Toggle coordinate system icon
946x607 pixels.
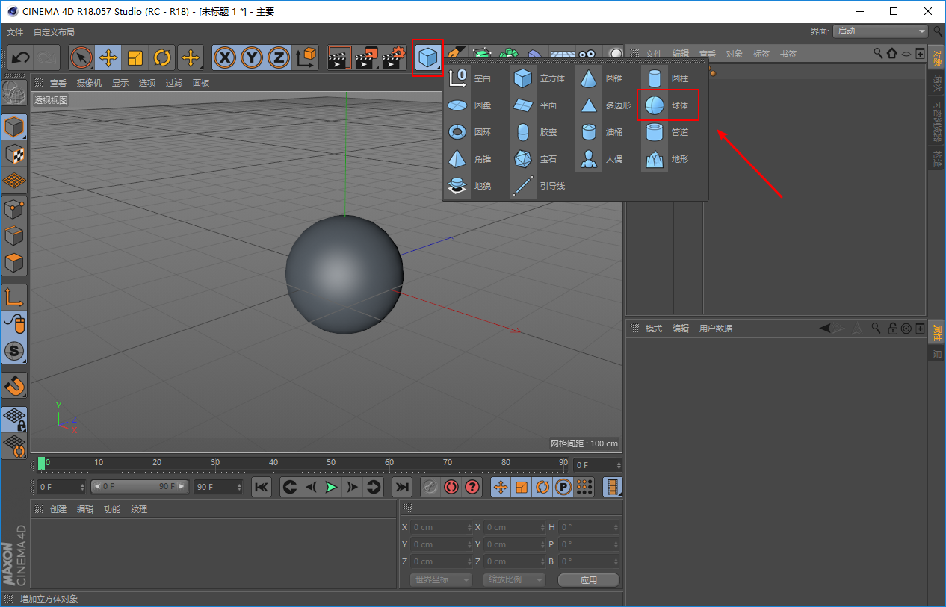coord(306,57)
